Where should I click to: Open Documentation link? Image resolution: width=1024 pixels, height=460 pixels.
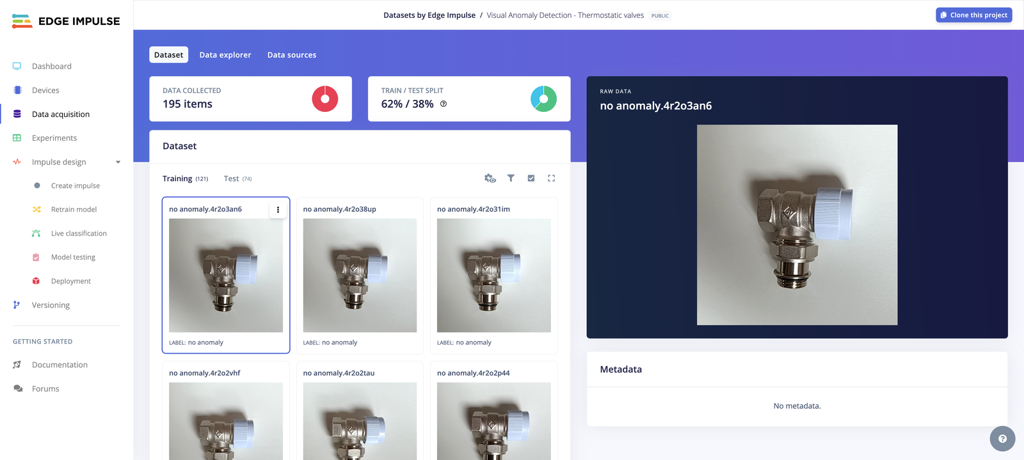coord(60,365)
